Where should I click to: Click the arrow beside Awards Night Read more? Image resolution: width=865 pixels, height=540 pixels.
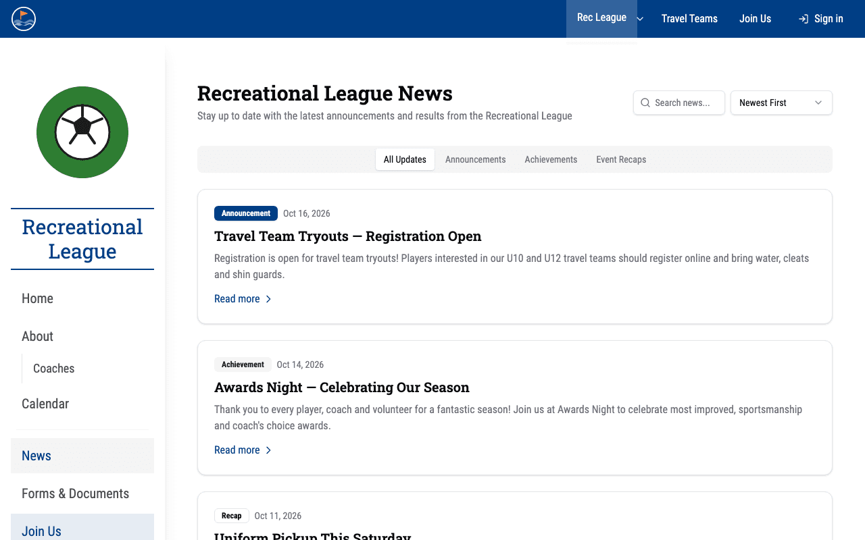pos(268,450)
